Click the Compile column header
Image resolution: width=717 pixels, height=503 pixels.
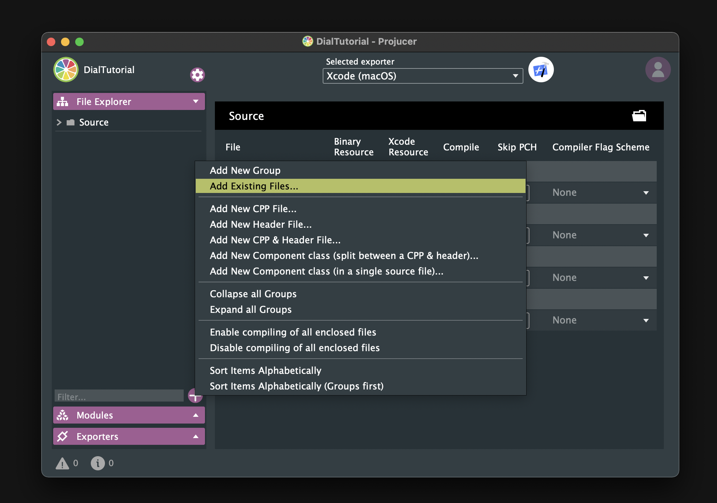coord(461,147)
